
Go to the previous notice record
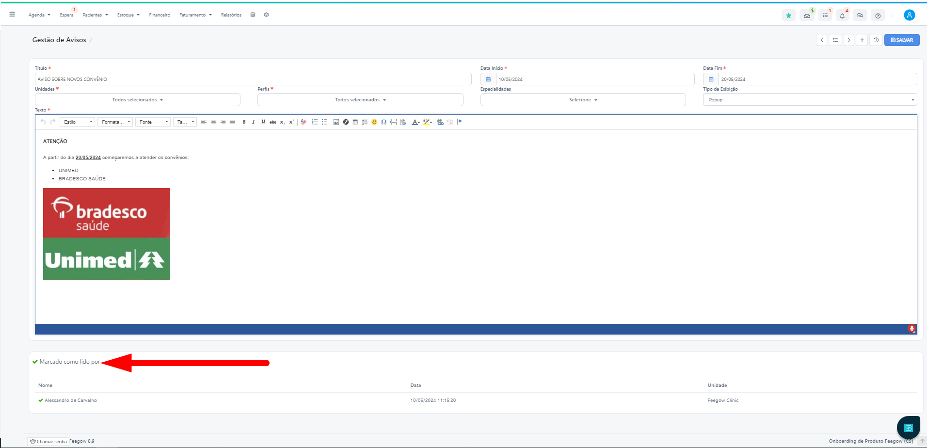(x=821, y=40)
